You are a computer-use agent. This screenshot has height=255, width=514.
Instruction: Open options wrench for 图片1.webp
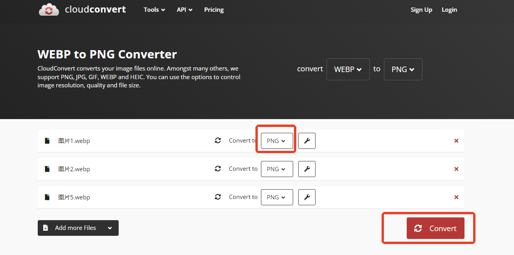pyautogui.click(x=307, y=141)
